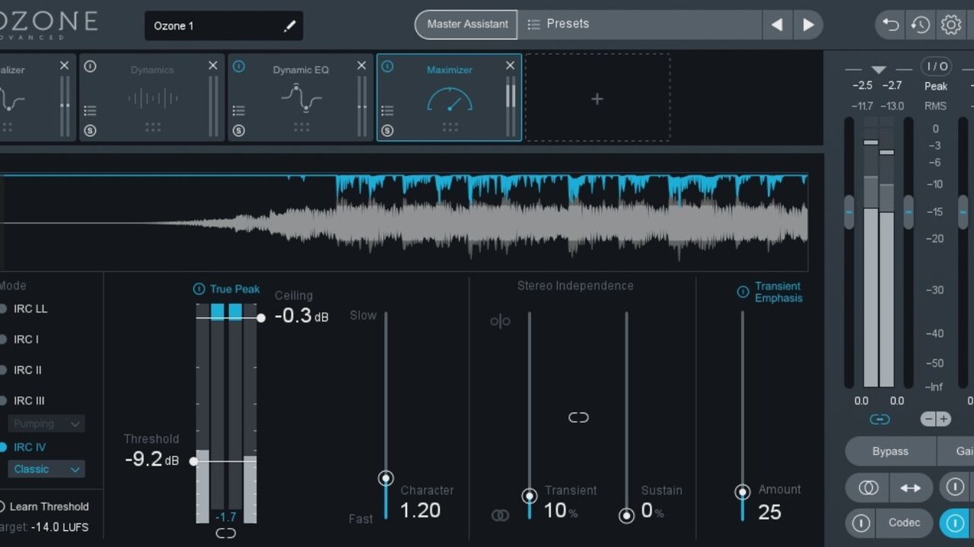Remove the Maximizer module with its X

coord(510,65)
